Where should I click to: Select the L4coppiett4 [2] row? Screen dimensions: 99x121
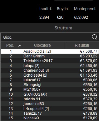click(49, 109)
